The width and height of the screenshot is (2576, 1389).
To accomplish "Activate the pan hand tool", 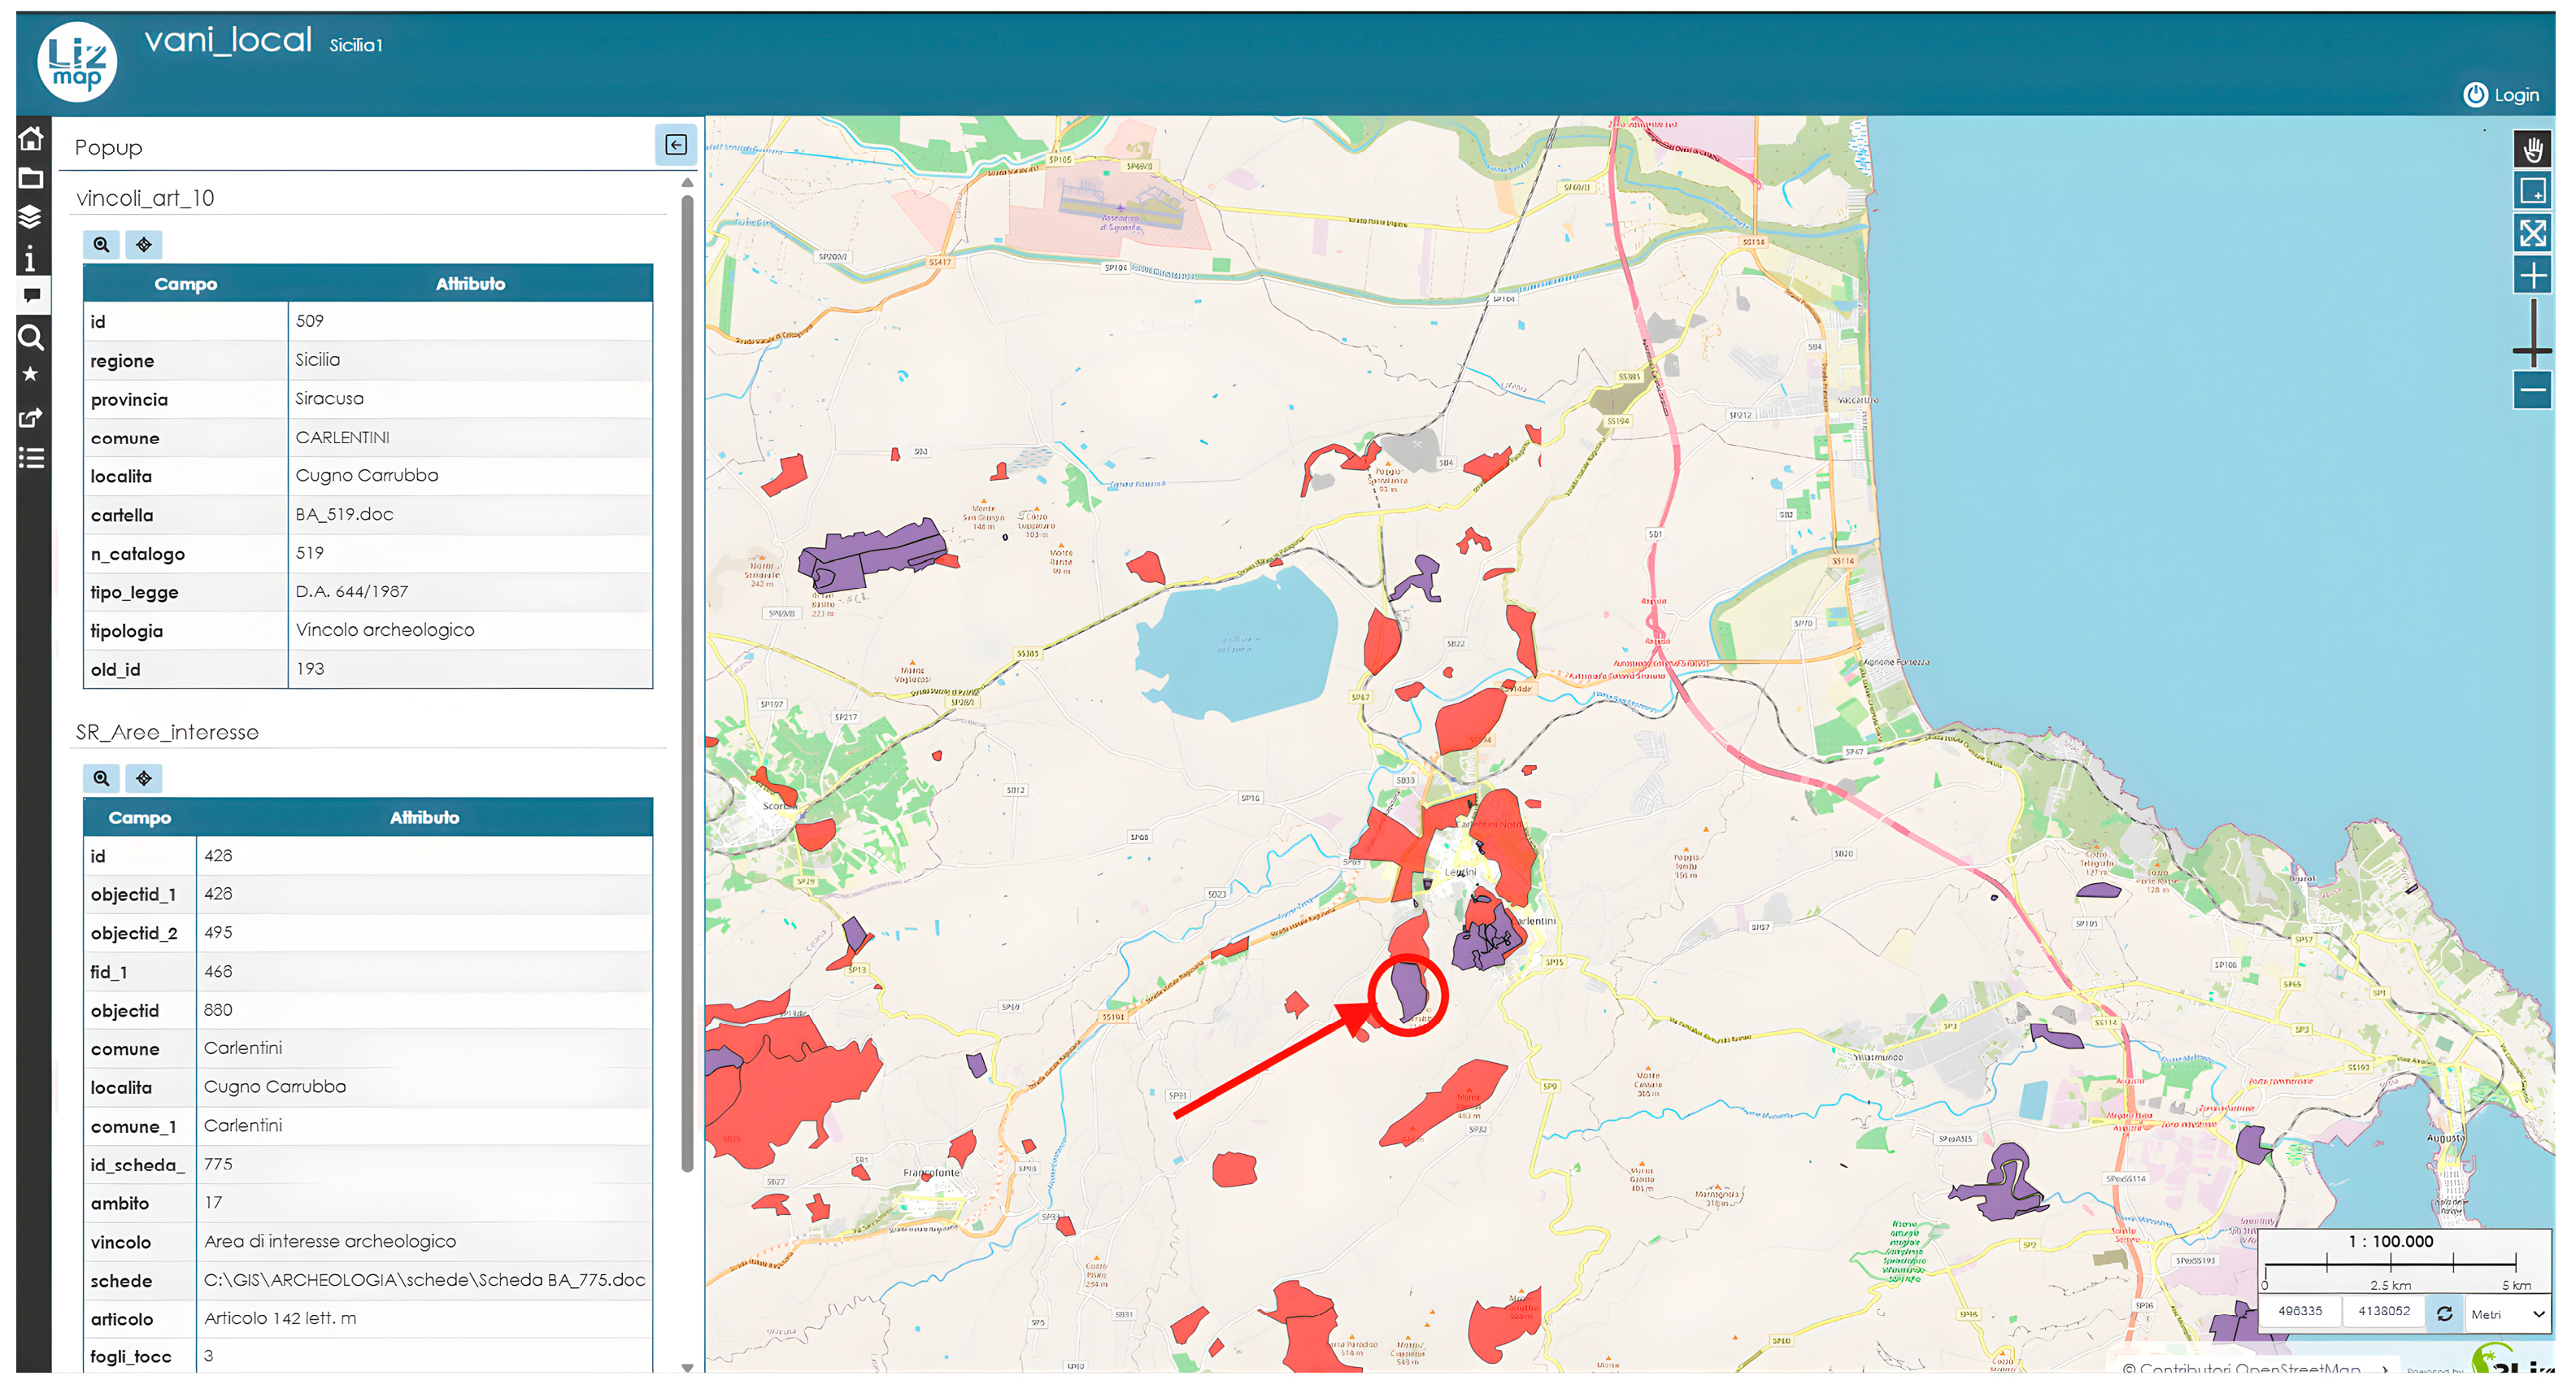I will (2531, 150).
